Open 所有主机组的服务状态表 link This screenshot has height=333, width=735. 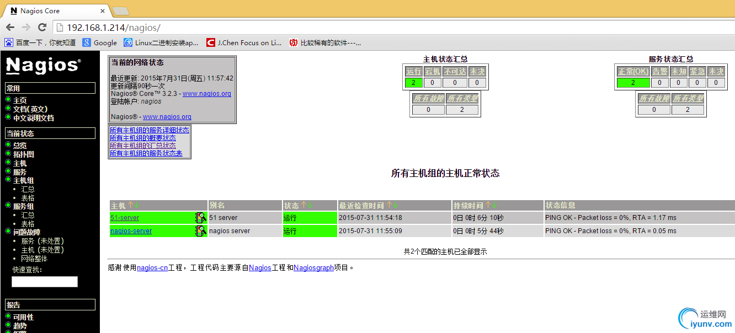pos(146,153)
